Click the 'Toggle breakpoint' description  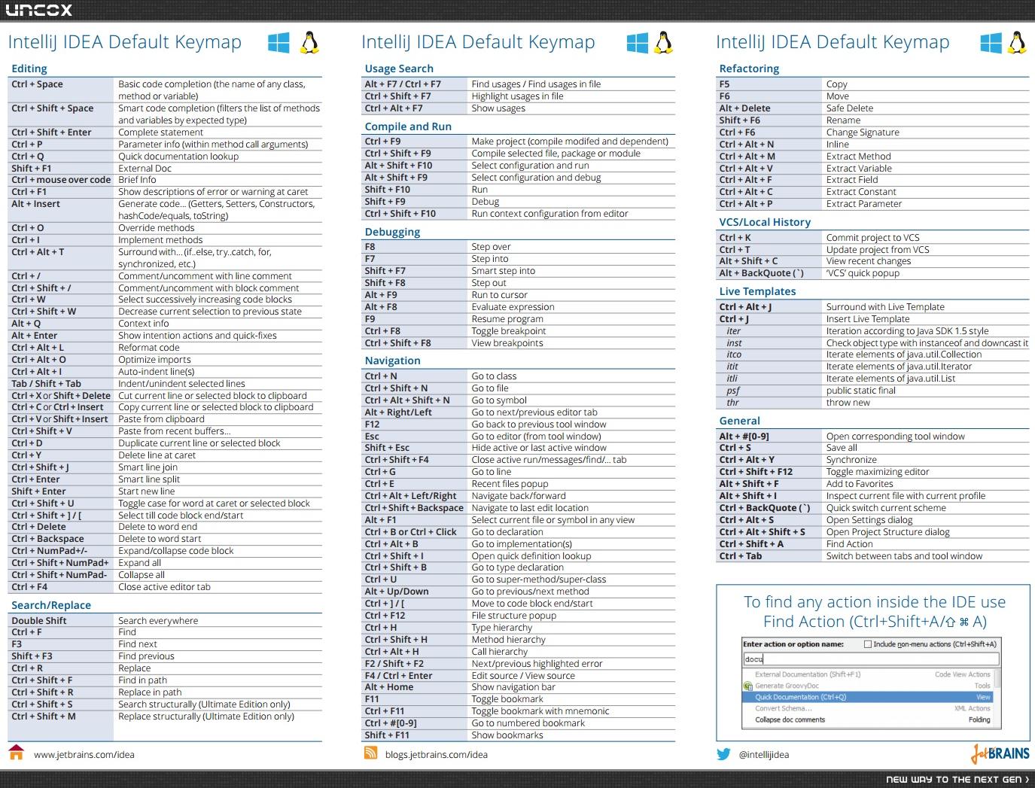pos(509,331)
